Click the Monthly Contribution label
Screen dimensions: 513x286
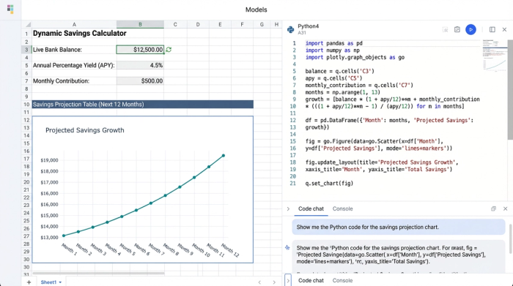61,81
